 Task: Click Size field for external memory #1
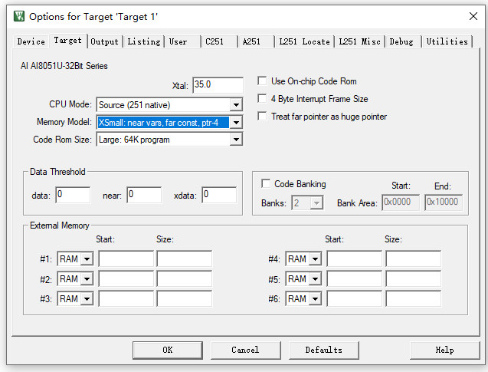[x=185, y=258]
